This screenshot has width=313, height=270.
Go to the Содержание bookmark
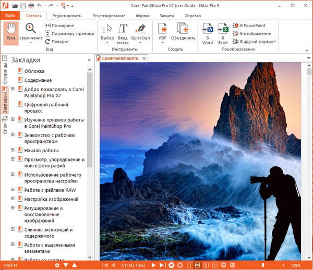[x=38, y=80]
